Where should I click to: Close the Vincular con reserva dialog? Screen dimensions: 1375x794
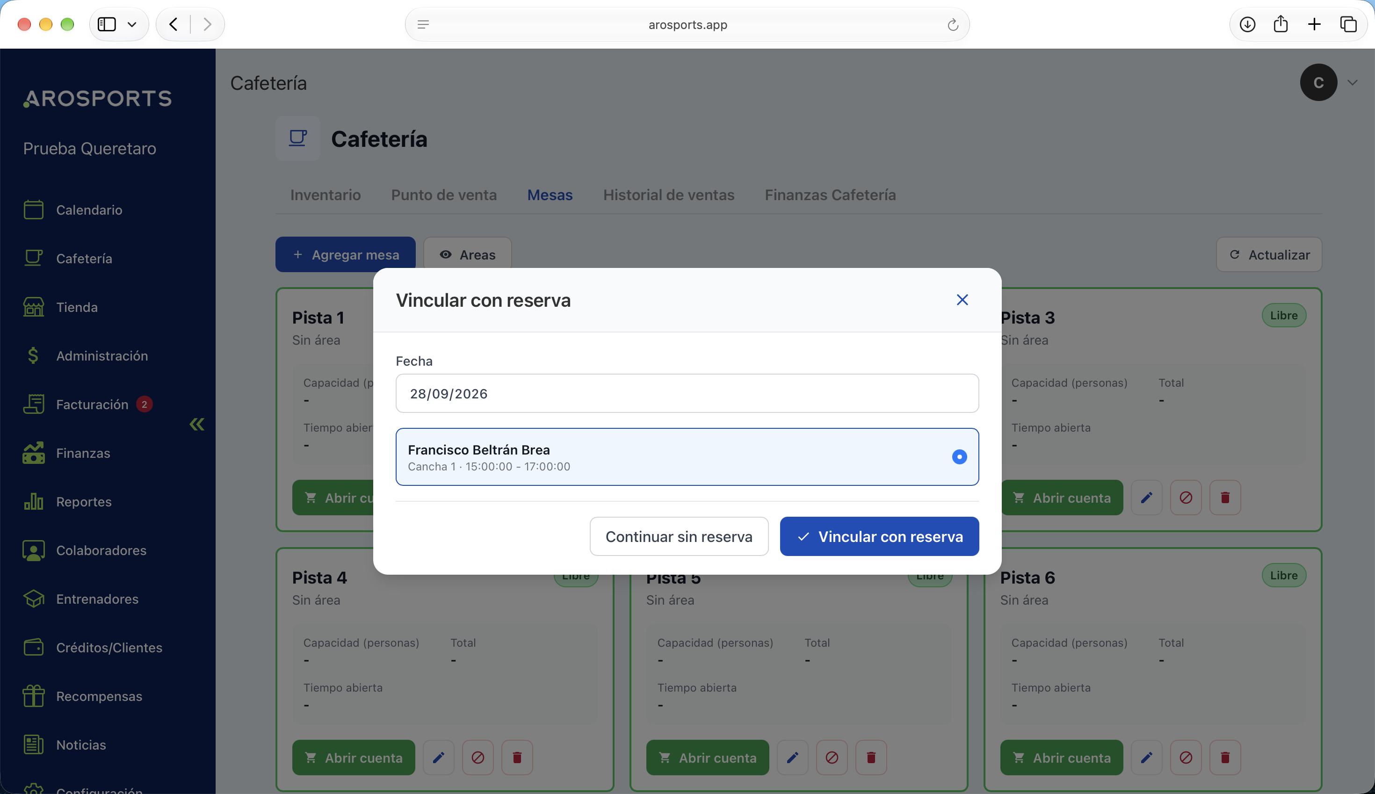coord(962,300)
